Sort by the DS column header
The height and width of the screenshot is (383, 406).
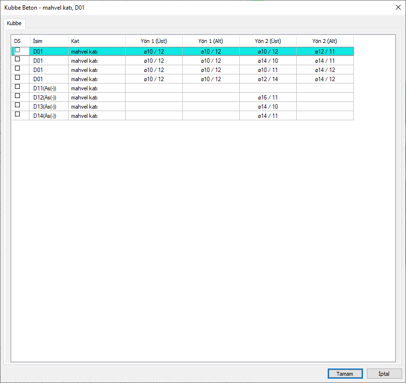[x=21, y=41]
